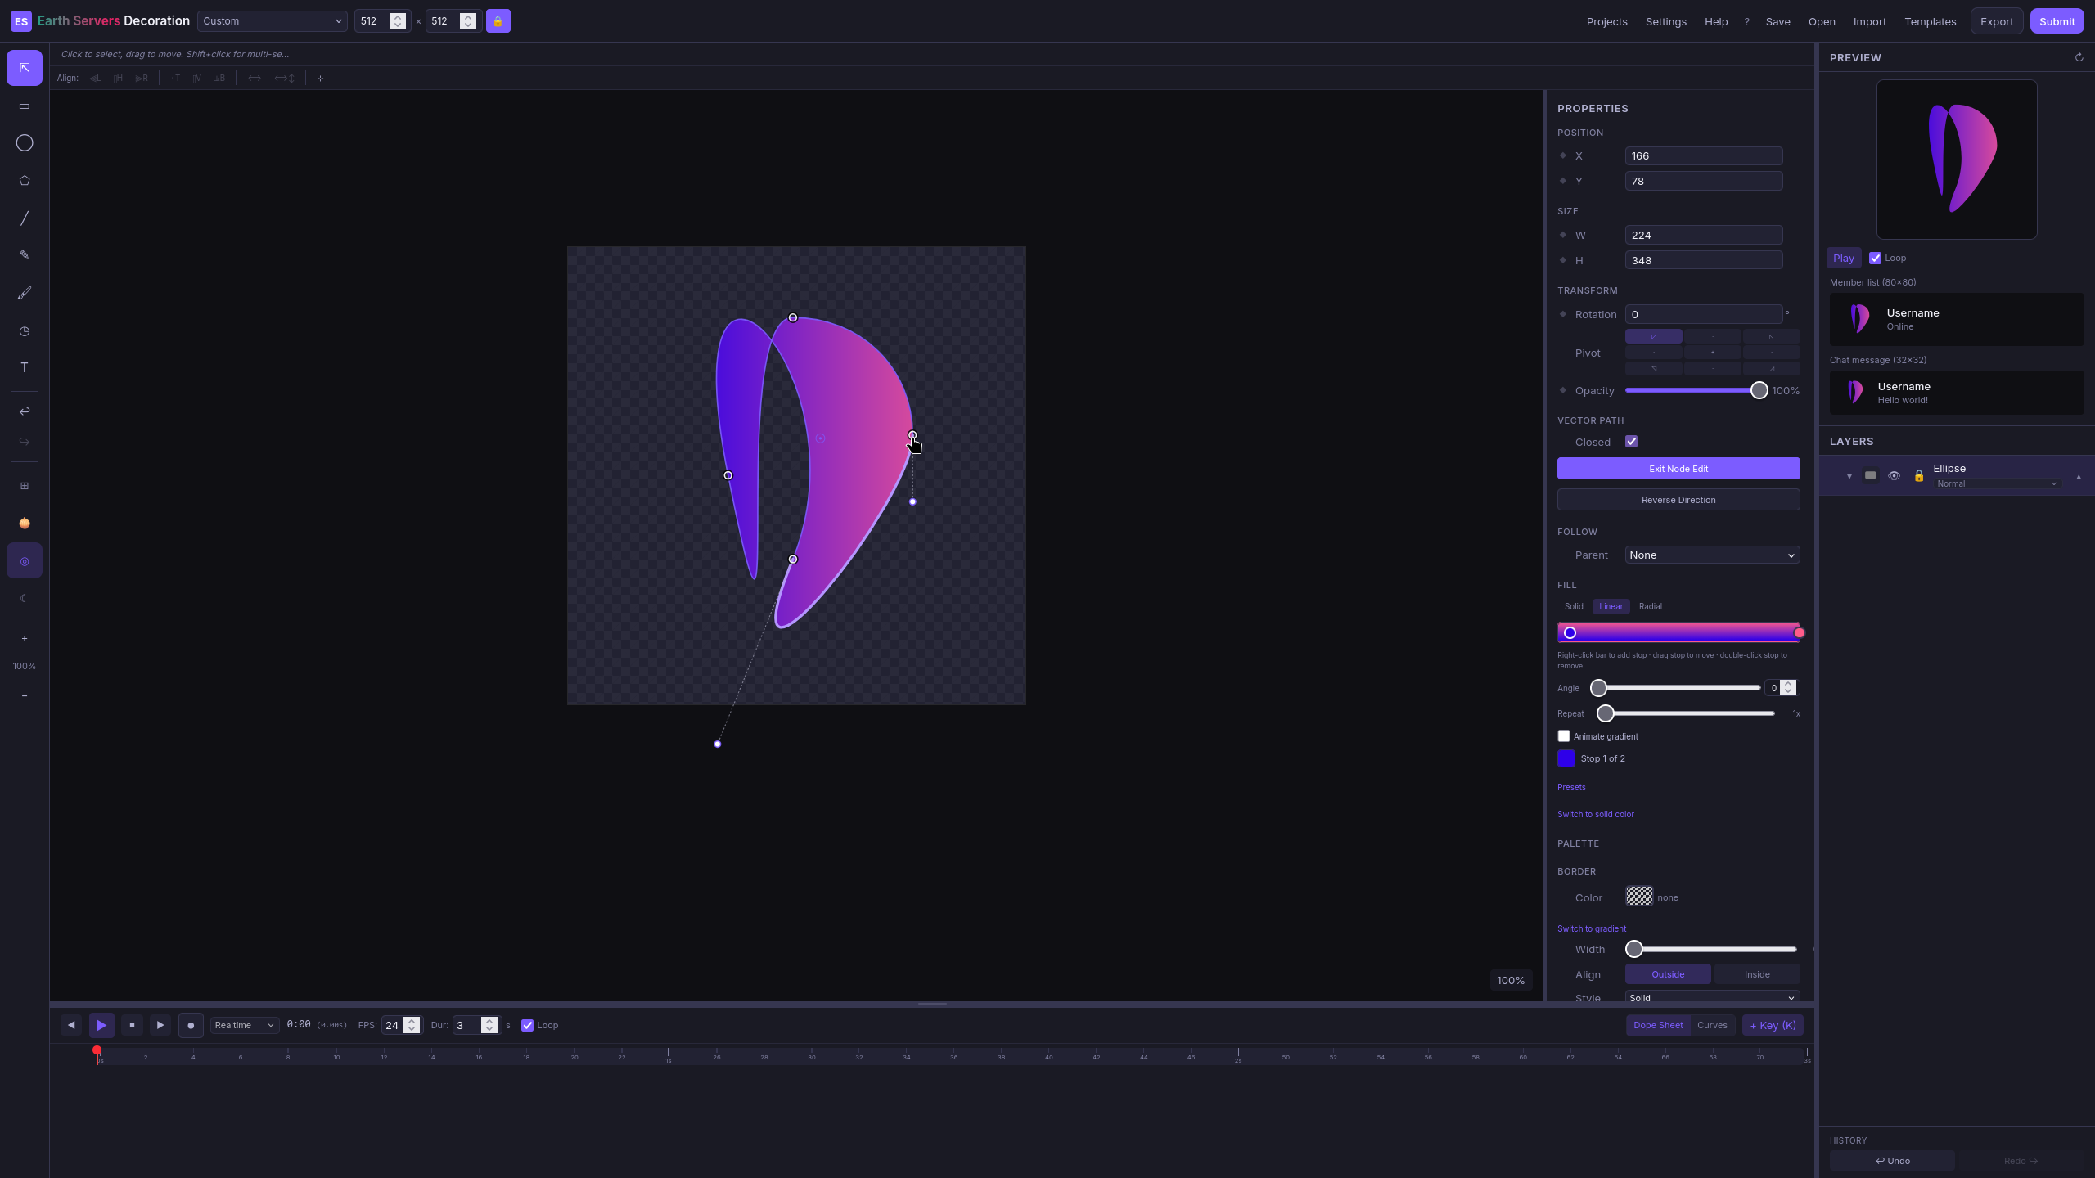Select the Text tool
2095x1178 pixels.
(24, 367)
